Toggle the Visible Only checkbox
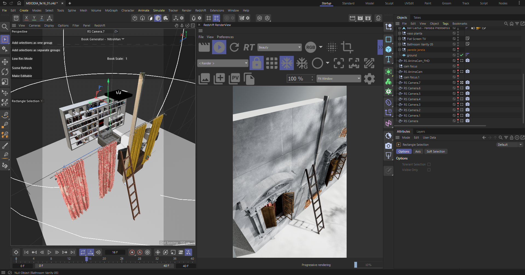 point(429,170)
